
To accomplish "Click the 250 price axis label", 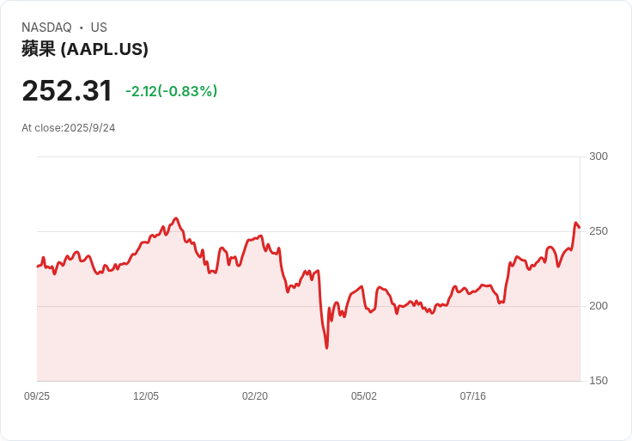I will click(x=599, y=231).
